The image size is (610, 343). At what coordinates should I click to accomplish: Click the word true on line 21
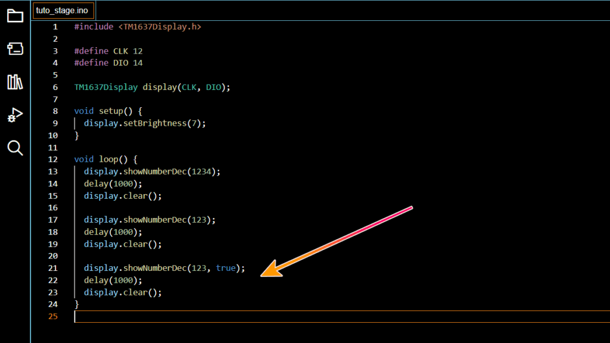(x=226, y=268)
